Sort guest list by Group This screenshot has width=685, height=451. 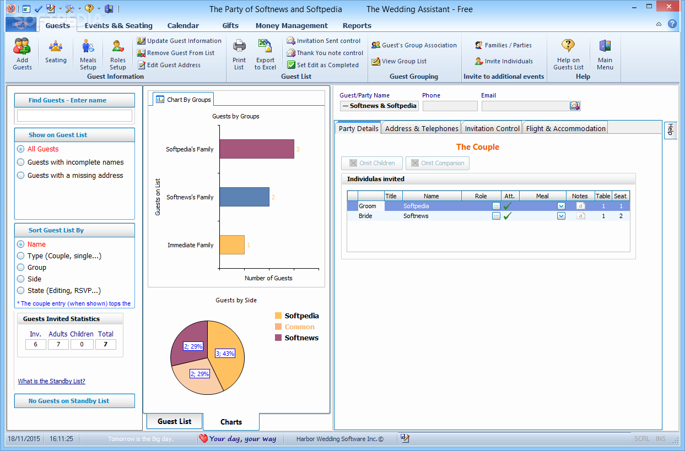[21, 267]
